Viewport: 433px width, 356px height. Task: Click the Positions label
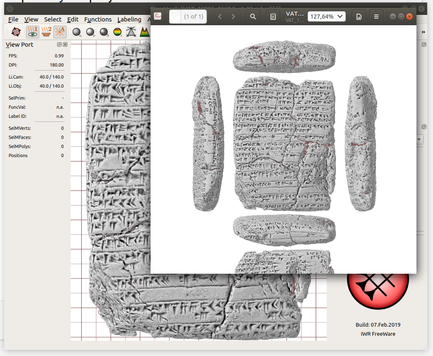tap(18, 155)
